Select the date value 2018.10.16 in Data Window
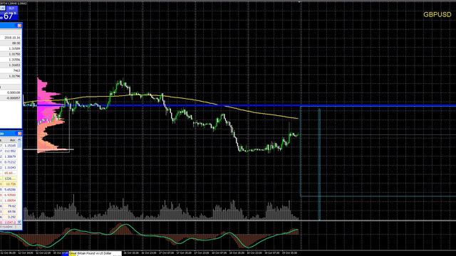456x256 pixels. pyautogui.click(x=12, y=38)
